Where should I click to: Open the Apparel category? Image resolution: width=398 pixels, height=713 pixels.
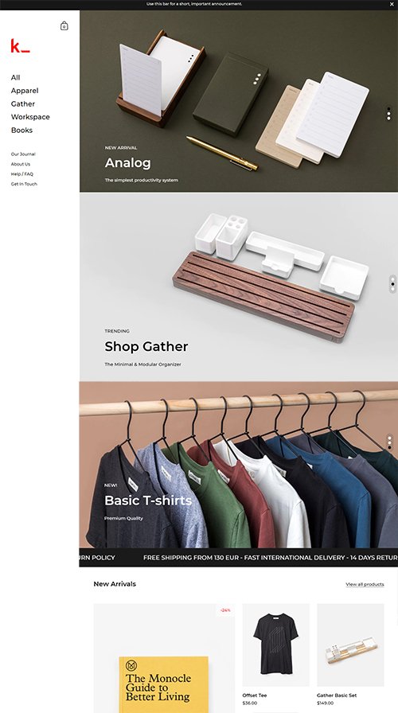pos(25,91)
